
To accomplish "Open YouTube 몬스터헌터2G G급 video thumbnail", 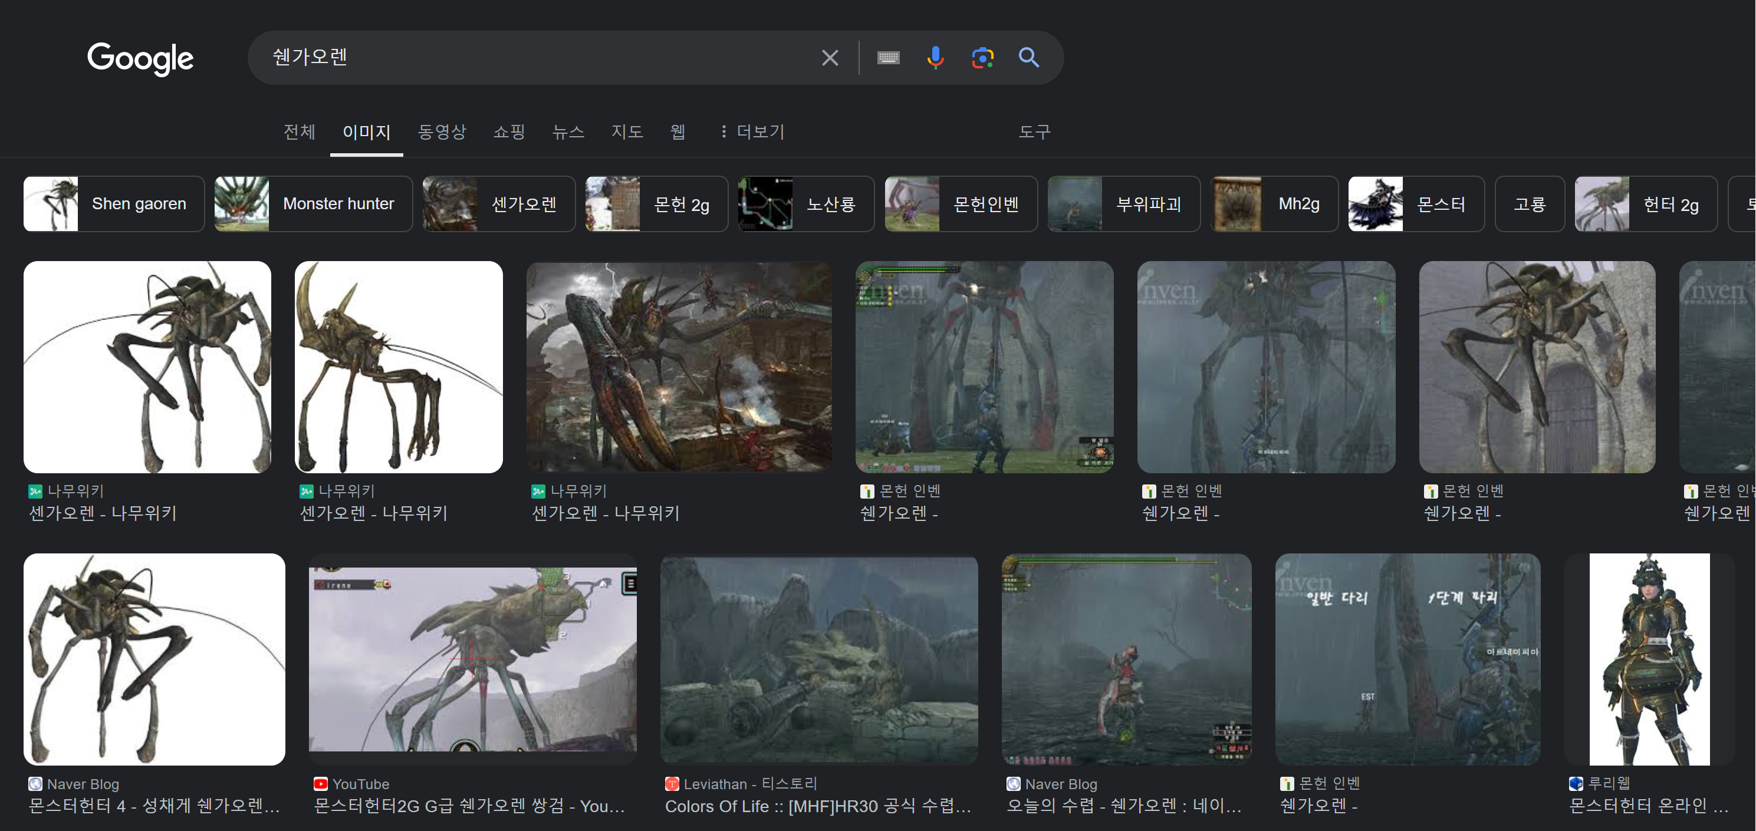I will click(472, 659).
